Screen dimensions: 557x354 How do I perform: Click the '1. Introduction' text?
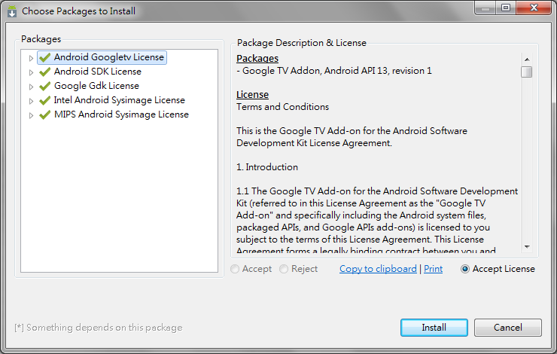[267, 167]
